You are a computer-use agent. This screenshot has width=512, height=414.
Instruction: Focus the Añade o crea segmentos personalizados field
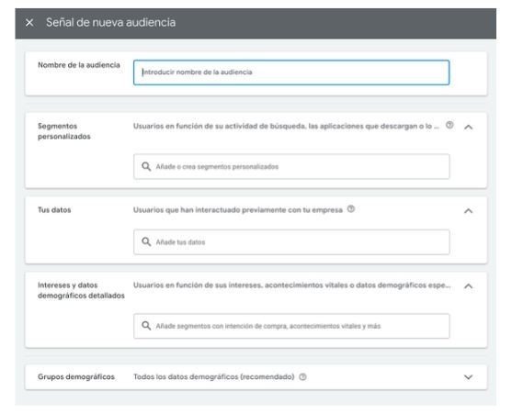pyautogui.click(x=291, y=166)
